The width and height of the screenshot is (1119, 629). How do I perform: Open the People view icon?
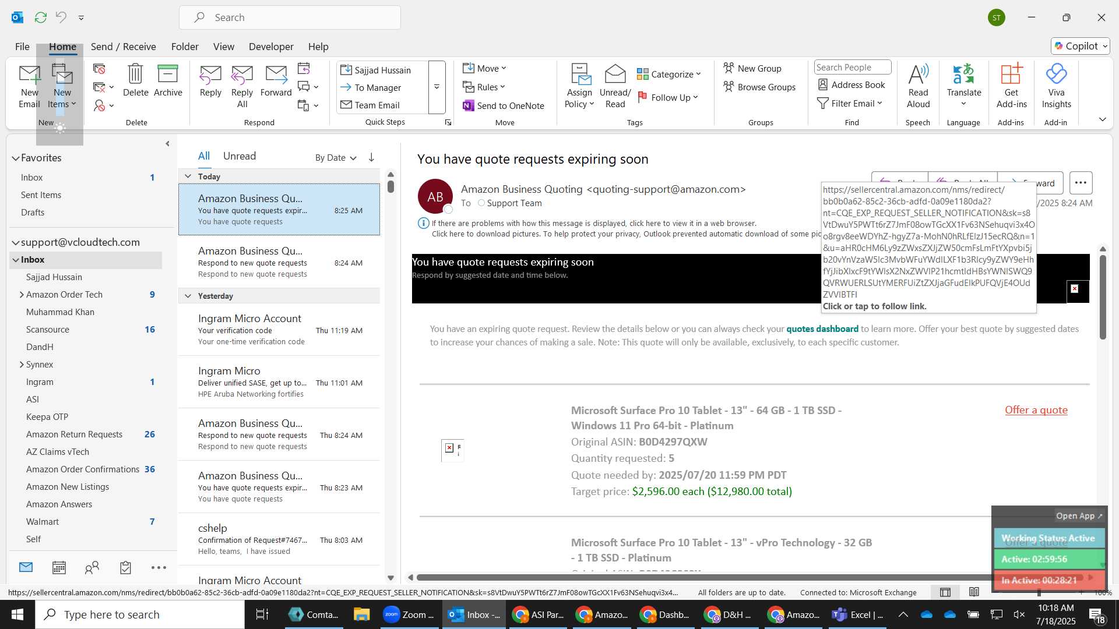(x=92, y=567)
